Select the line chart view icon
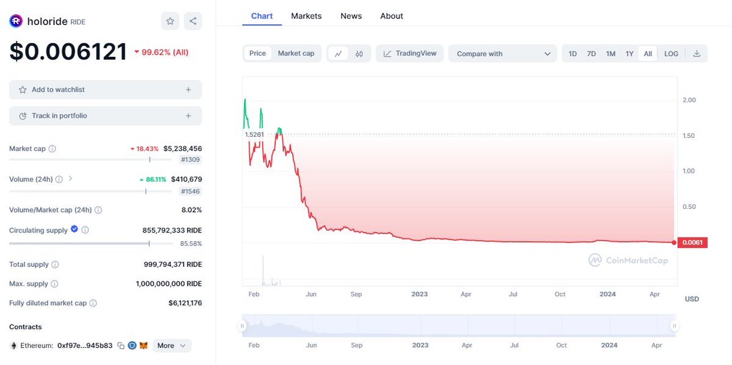 [x=339, y=54]
